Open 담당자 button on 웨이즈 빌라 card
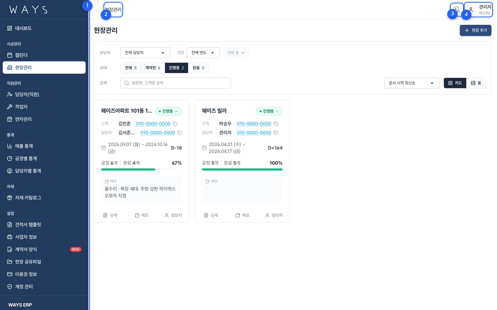Image resolution: width=497 pixels, height=310 pixels. point(274,215)
